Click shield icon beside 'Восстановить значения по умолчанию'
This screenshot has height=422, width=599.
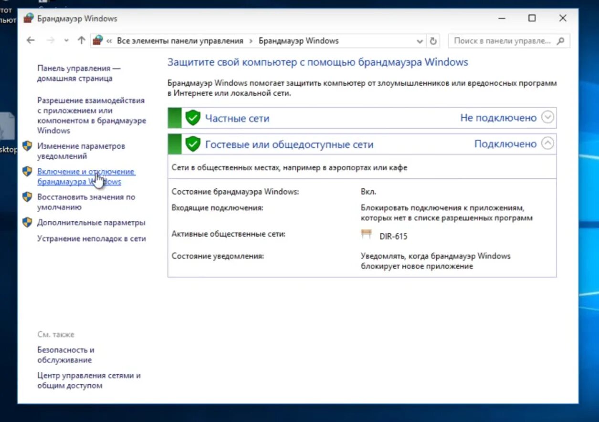(27, 197)
